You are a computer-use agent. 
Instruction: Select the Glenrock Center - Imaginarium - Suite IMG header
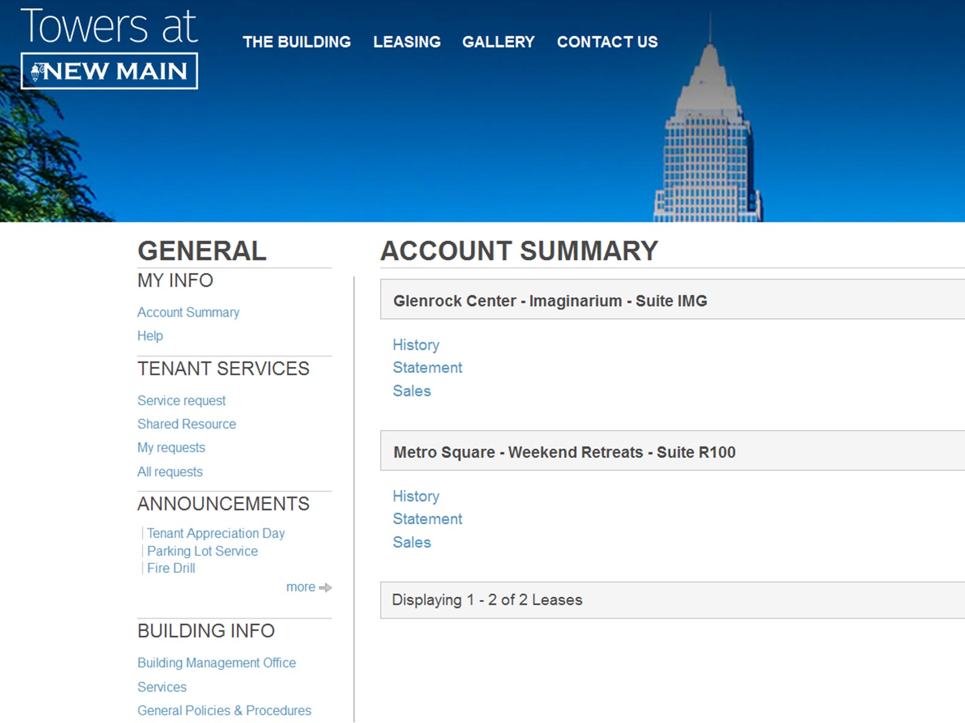click(672, 299)
